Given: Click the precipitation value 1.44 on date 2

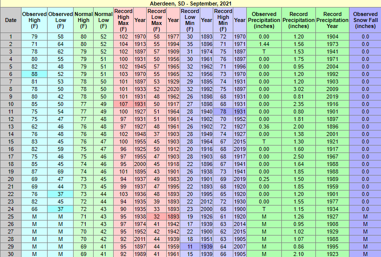Looking at the screenshot, I should (264, 44).
